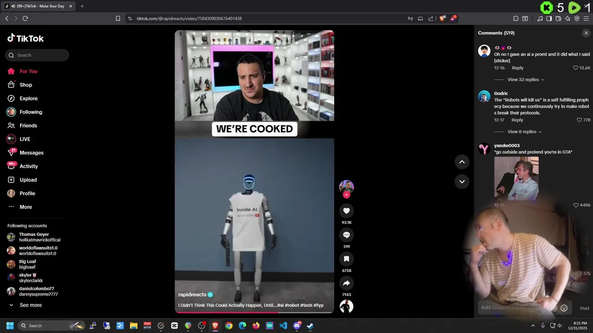The image size is (593, 333).
Task: Focus the TikTok search field
Action: point(37,55)
